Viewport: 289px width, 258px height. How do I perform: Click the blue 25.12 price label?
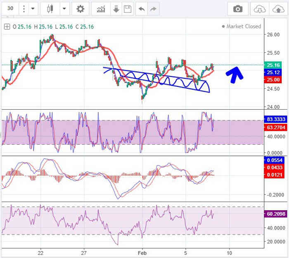[273, 72]
